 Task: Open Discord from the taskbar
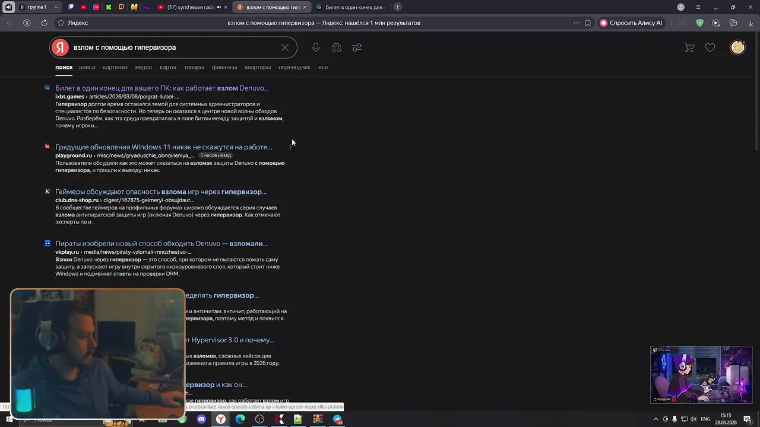coord(201,419)
